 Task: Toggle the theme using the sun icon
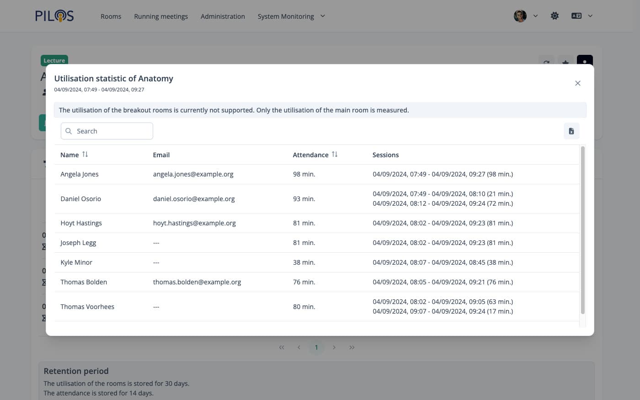coord(555,16)
